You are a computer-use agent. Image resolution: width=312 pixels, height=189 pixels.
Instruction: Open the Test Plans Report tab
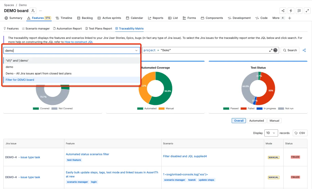pyautogui.click(x=99, y=29)
